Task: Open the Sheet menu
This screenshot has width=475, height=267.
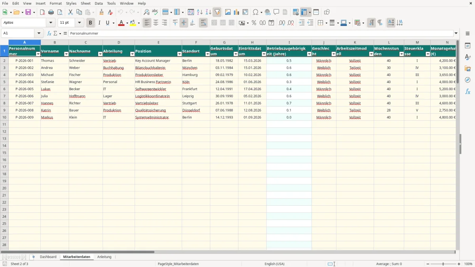Action: tap(85, 3)
